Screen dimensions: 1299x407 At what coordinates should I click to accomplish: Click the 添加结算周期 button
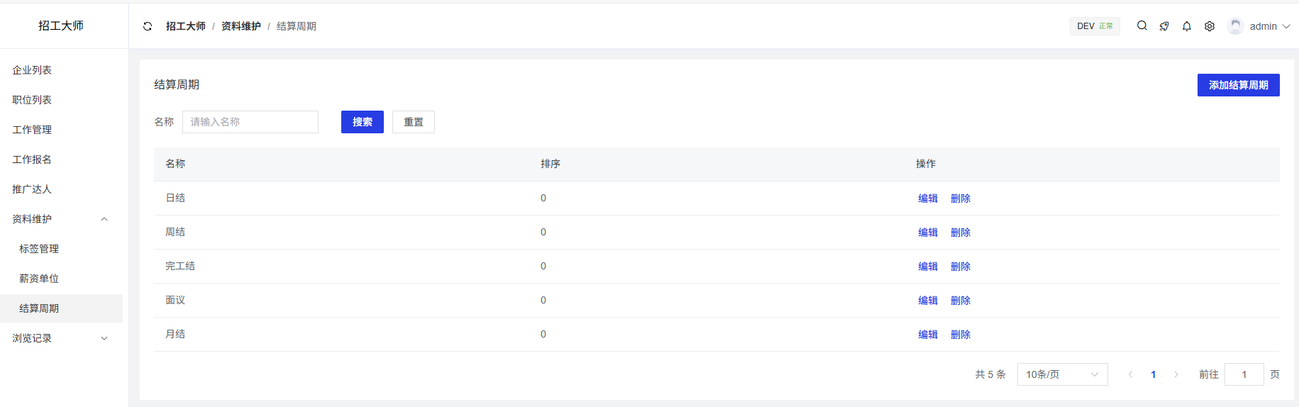pyautogui.click(x=1238, y=85)
